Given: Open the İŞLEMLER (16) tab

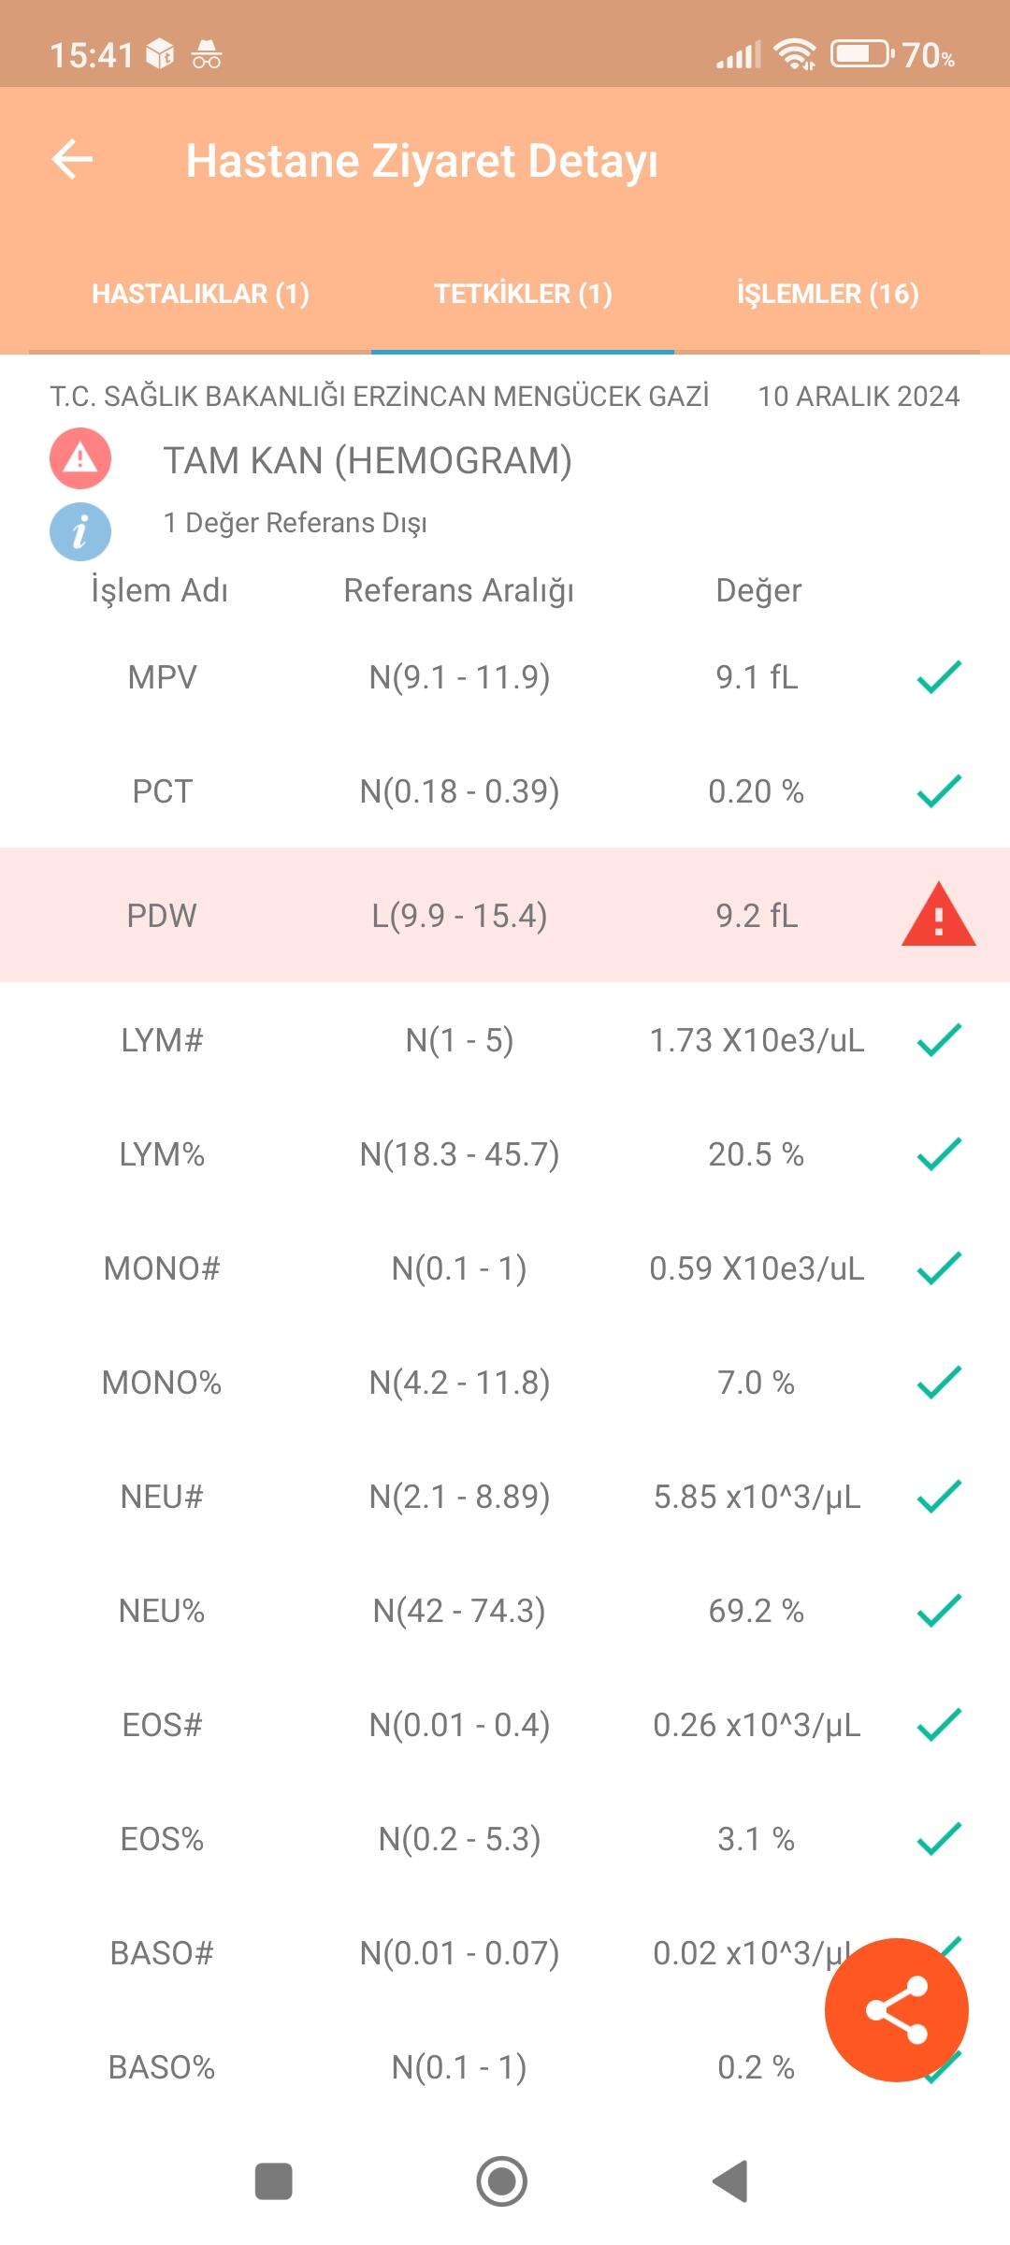Looking at the screenshot, I should click(828, 294).
